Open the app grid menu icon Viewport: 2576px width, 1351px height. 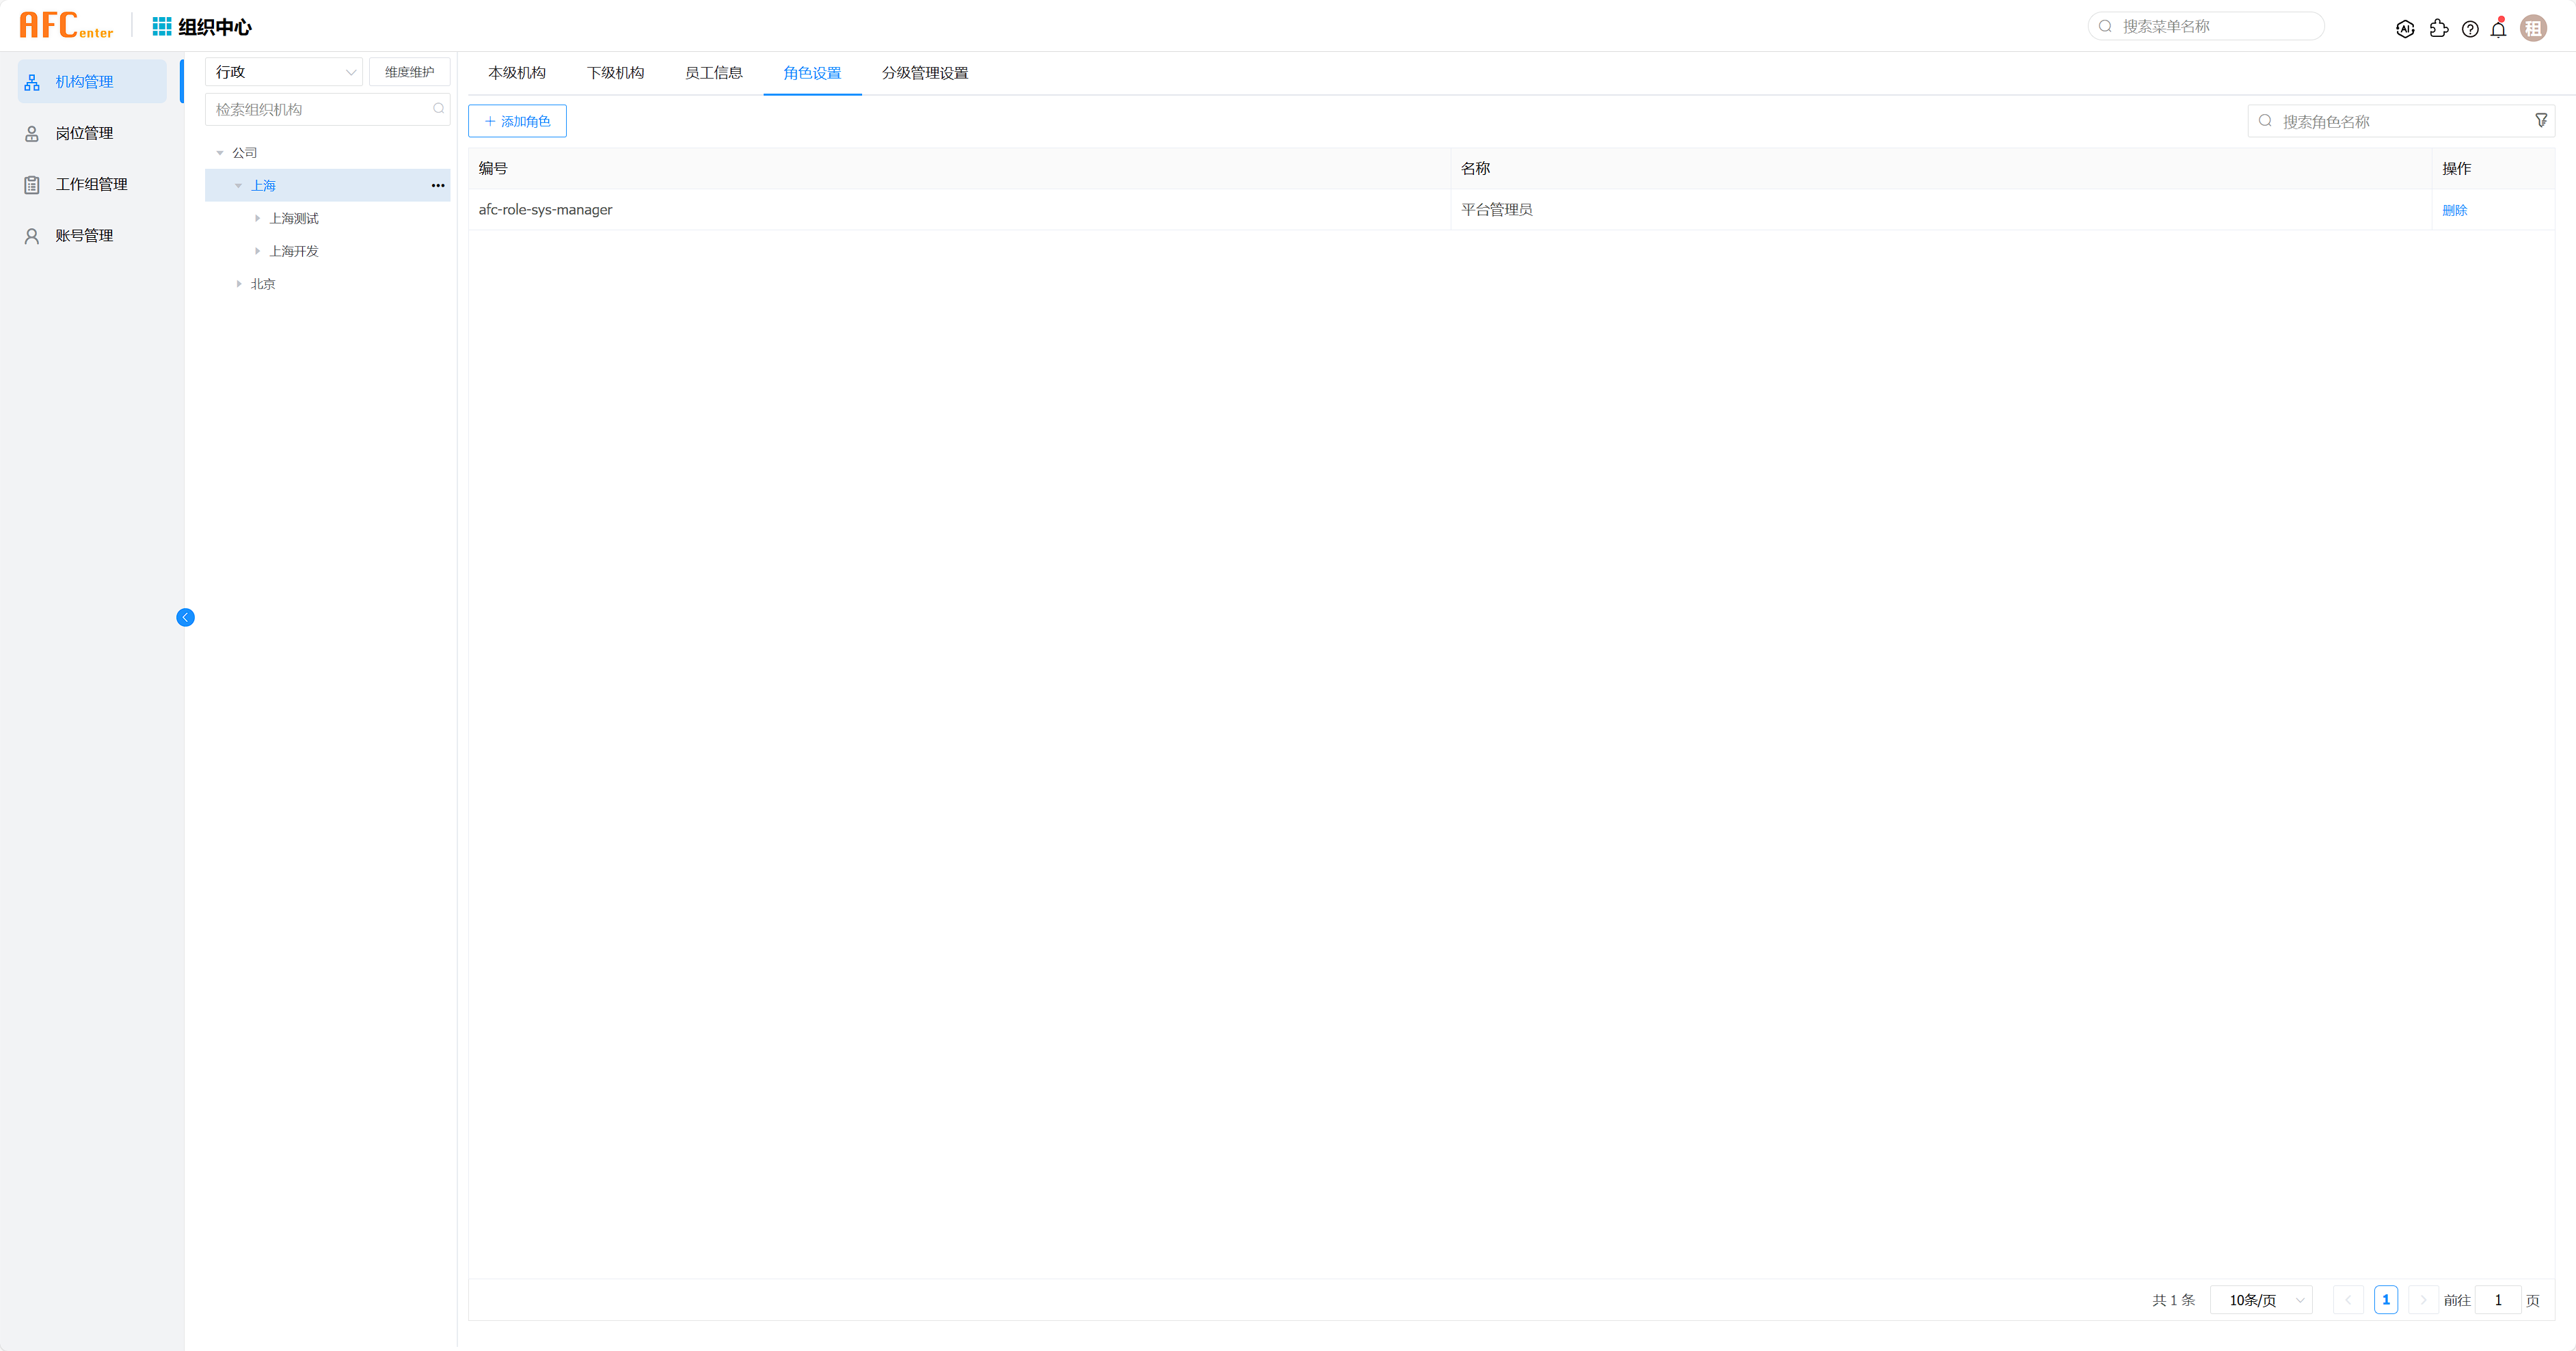pyautogui.click(x=161, y=26)
